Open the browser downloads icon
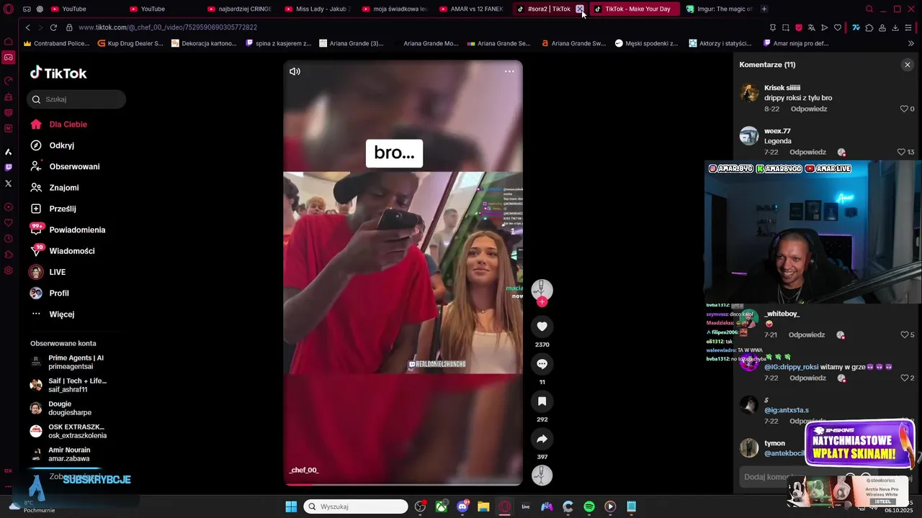 tap(895, 27)
